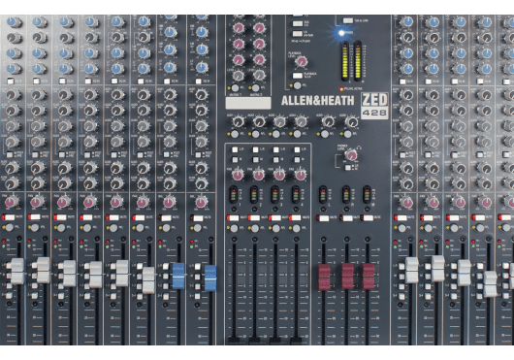This screenshot has height=360, width=514.
Task: Click the ALLEN&HEATH brand name
Action: tap(318, 101)
